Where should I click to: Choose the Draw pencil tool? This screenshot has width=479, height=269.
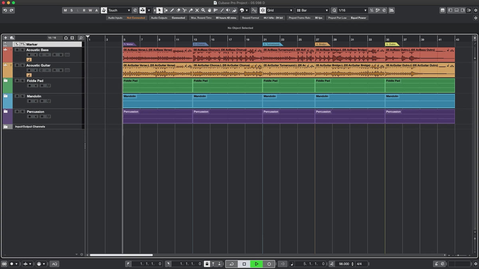tap(172, 10)
